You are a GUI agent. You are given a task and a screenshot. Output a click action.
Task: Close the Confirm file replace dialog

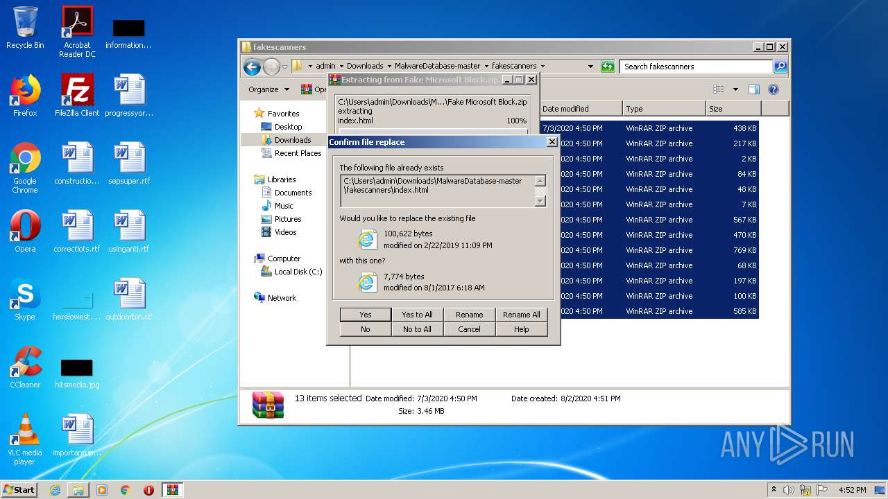click(552, 142)
